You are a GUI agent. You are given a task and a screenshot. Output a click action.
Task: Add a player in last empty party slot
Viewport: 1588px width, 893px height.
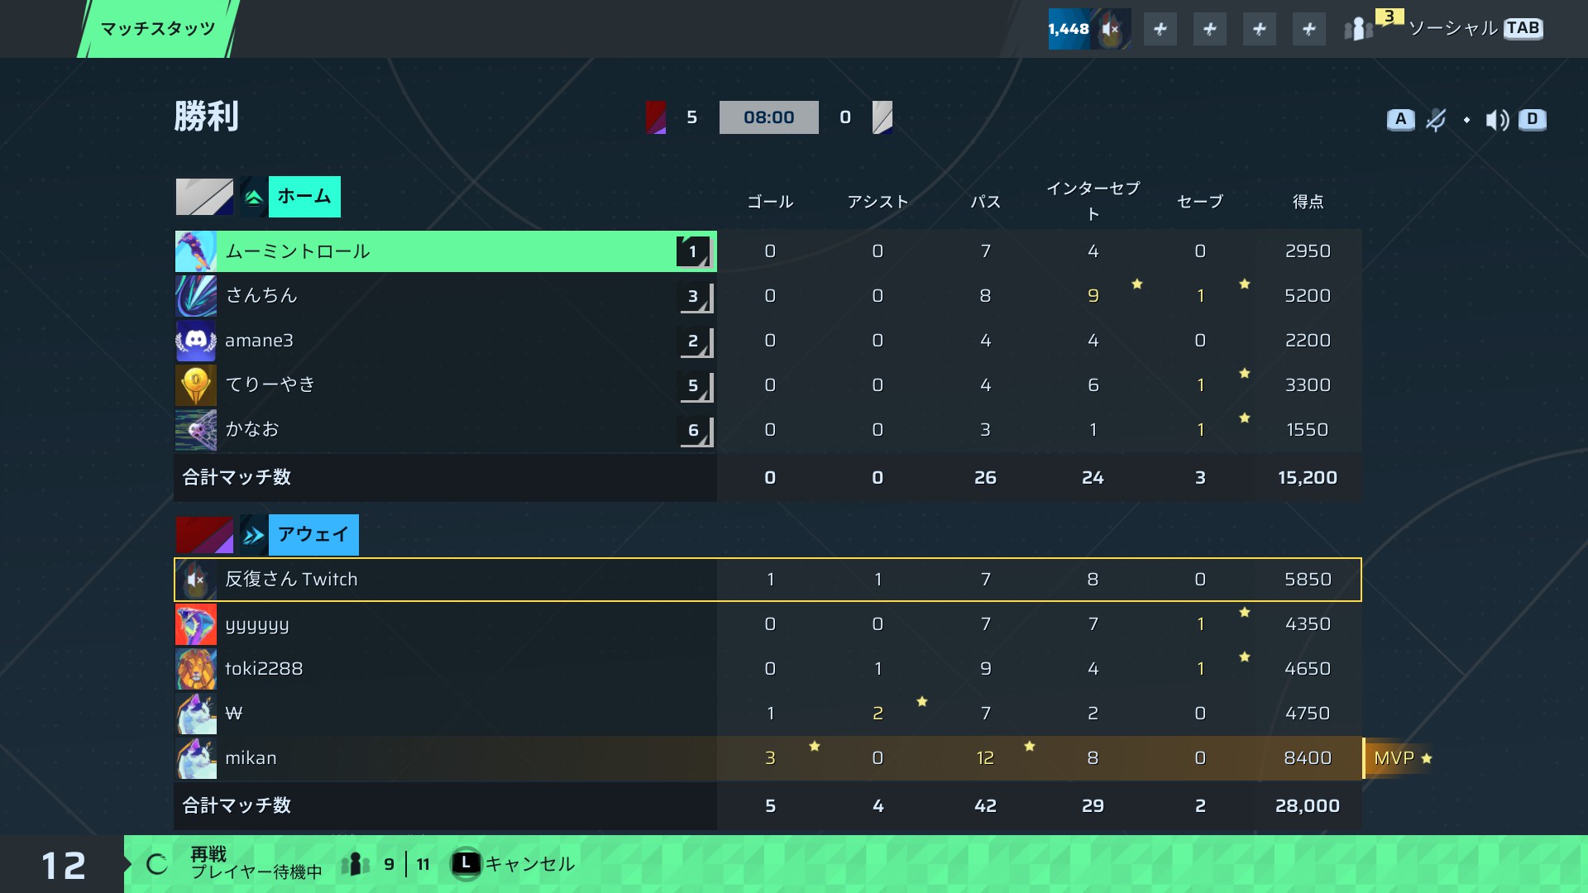coord(1308,29)
